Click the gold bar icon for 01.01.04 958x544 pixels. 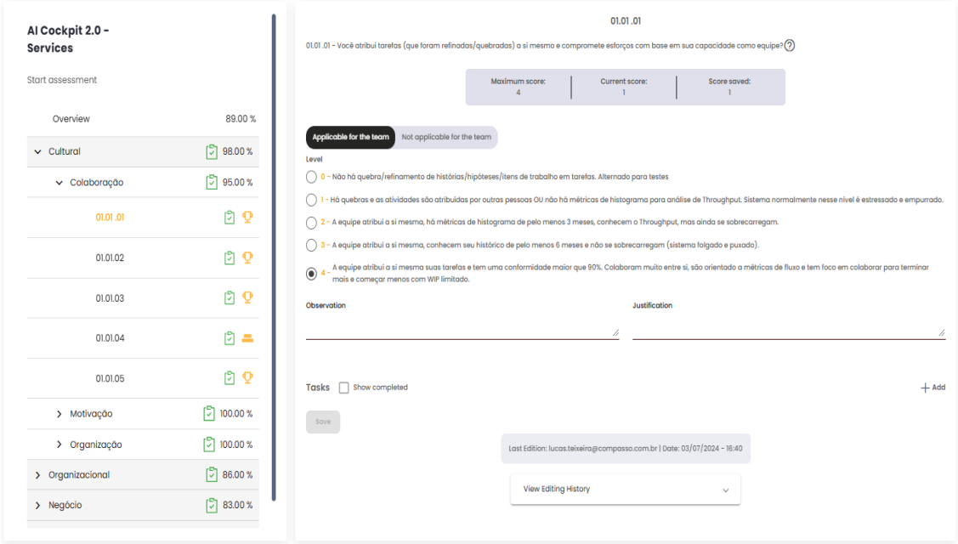(248, 338)
